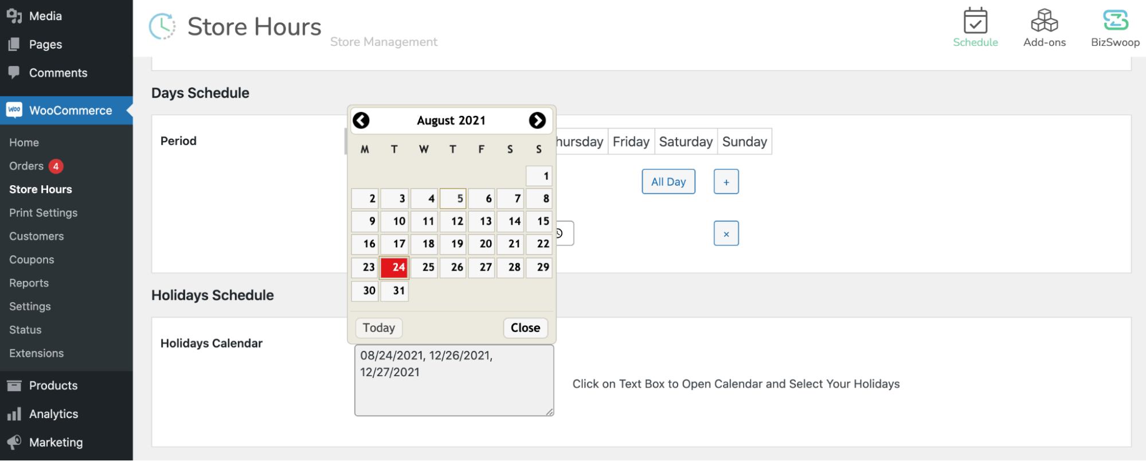The height and width of the screenshot is (461, 1146).
Task: Open Orders in WooCommerce menu
Action: click(x=26, y=166)
